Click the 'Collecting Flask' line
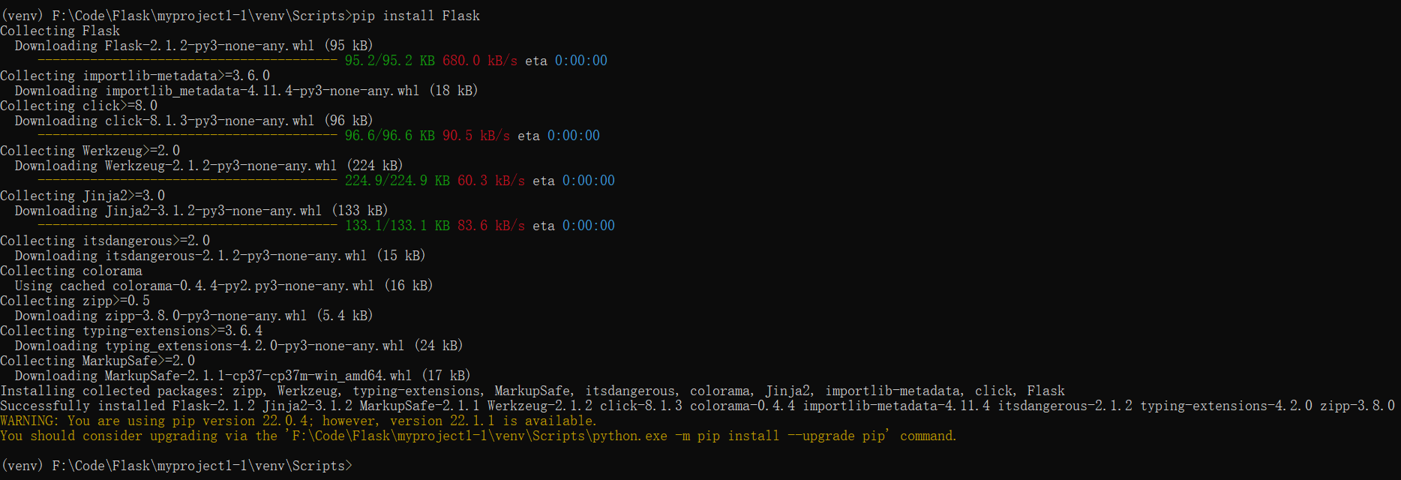Viewport: 1401px width, 480px height. [x=60, y=31]
